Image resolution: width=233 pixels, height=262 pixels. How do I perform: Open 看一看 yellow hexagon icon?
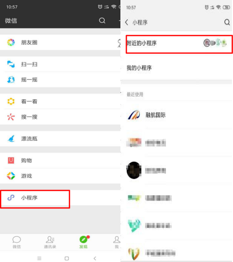11,101
